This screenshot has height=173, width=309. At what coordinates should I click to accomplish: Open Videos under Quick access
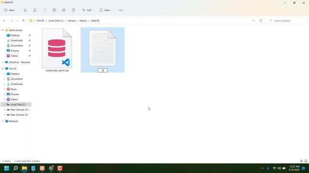[14, 56]
